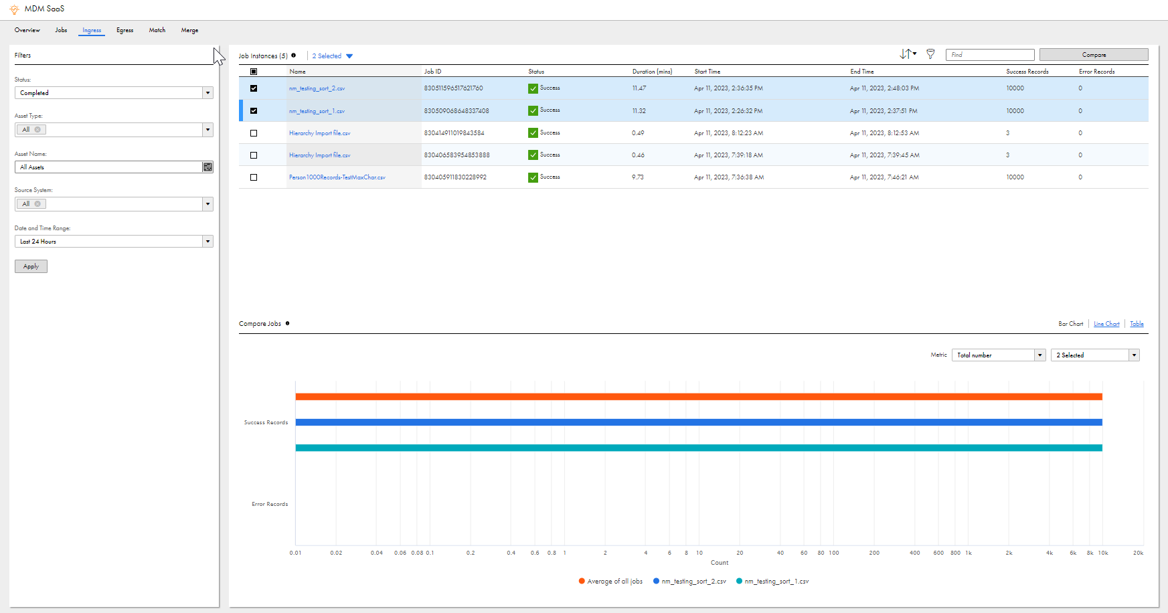
Task: Open nm_testing_sort_2.csv job link
Action: pyautogui.click(x=317, y=88)
